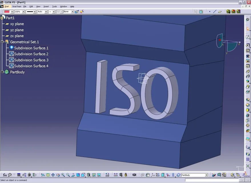Select the Rotate view tool
The image size is (251, 183).
point(58,175)
